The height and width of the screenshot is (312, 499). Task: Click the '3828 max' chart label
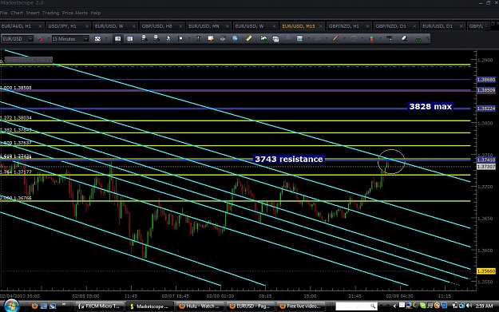click(430, 106)
